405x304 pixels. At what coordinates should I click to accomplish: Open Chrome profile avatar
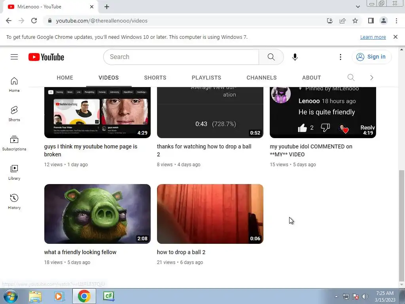pos(384,21)
